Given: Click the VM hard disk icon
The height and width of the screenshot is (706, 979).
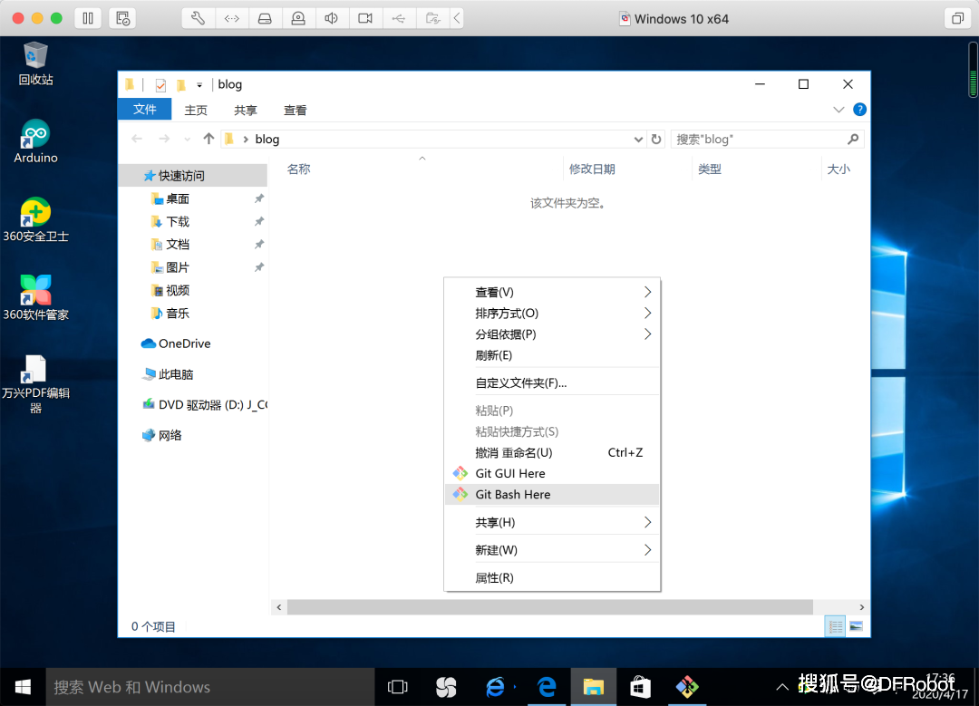Looking at the screenshot, I should (265, 18).
